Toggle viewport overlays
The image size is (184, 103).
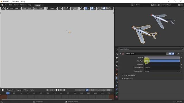point(92,8)
